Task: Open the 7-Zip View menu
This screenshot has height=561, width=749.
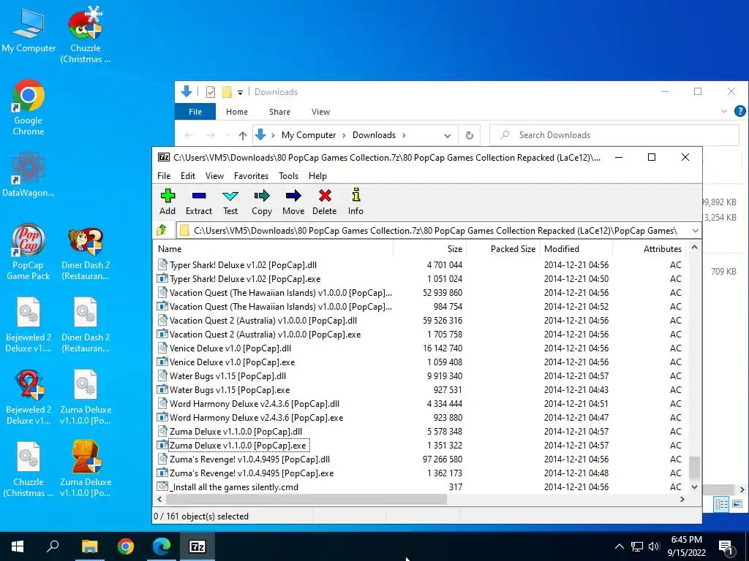Action: pyautogui.click(x=214, y=176)
